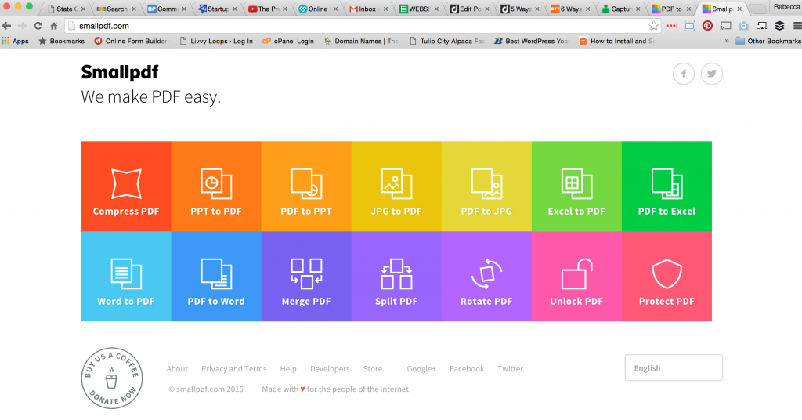
Task: Open the Online Form Builder bookmark
Action: pyautogui.click(x=131, y=41)
